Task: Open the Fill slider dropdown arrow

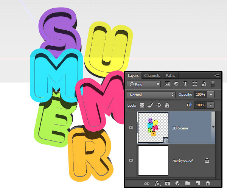Action: pyautogui.click(x=211, y=105)
